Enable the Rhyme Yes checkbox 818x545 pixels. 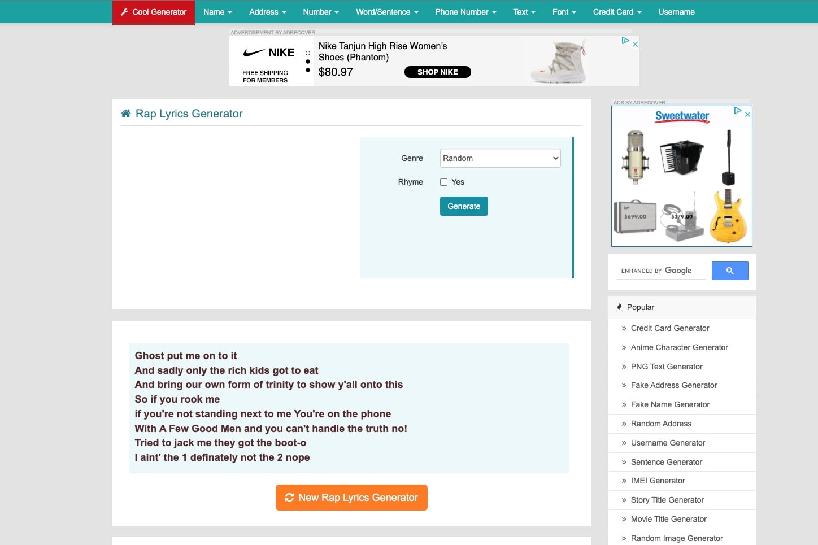(444, 182)
